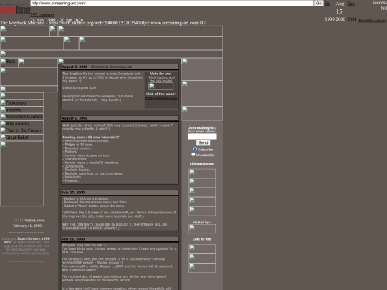387x290 pixels.
Task: Go to the Sep capture link
Action: (x=350, y=4)
